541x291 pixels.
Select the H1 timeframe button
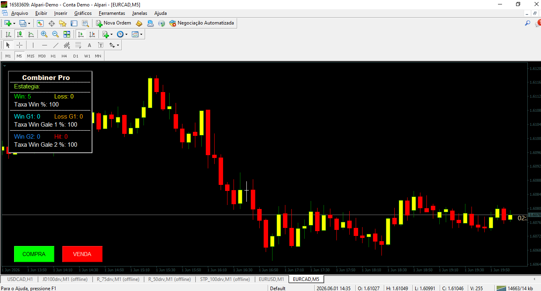(53, 56)
